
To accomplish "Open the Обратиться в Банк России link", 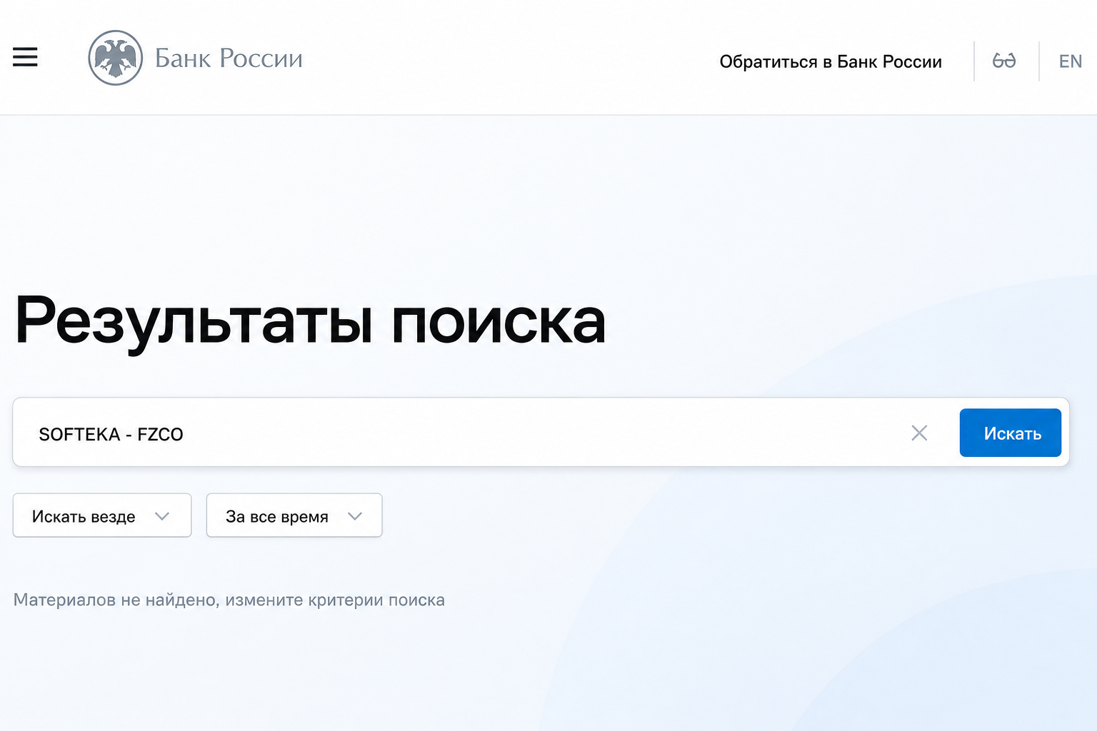I will (x=831, y=62).
